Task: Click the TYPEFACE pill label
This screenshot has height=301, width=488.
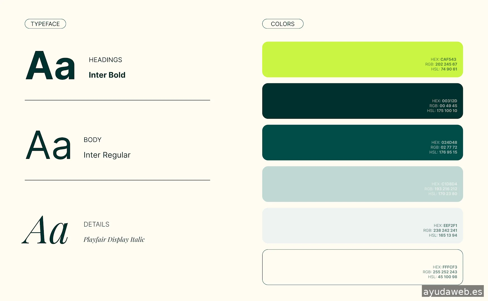Action: pos(45,24)
